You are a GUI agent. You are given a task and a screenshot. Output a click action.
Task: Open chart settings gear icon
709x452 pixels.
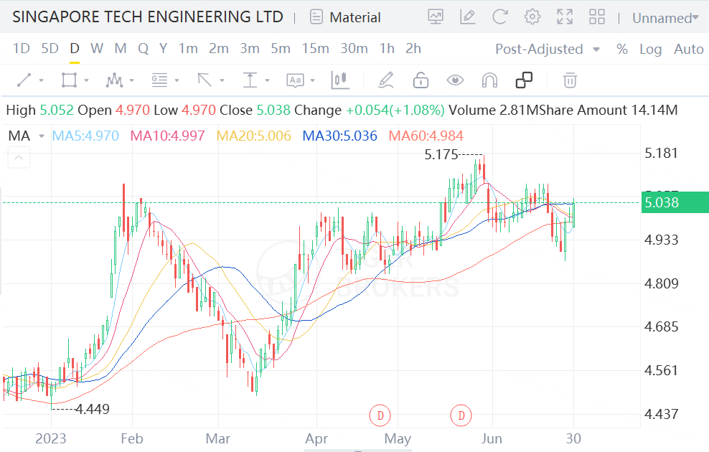532,17
